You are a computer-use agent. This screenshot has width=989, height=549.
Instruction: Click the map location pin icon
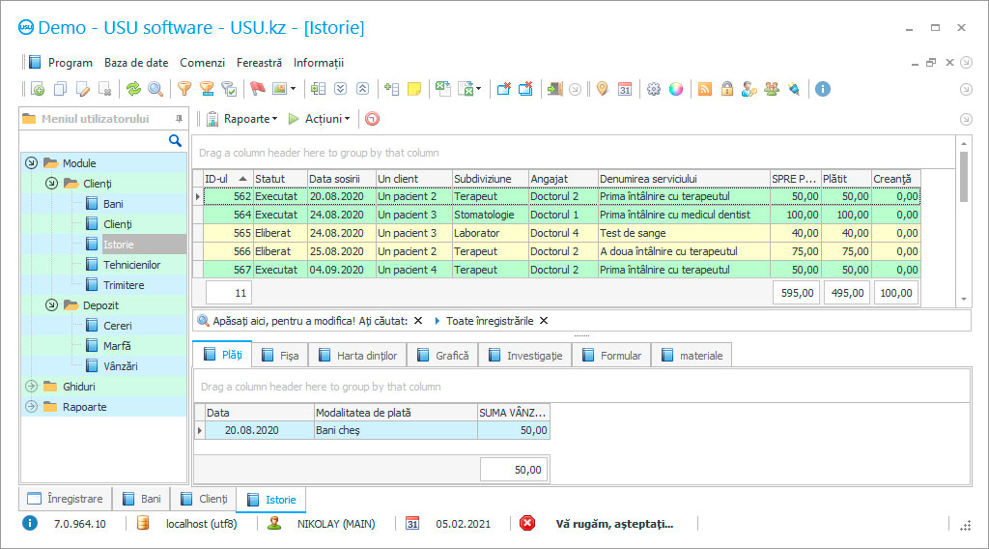coord(602,89)
